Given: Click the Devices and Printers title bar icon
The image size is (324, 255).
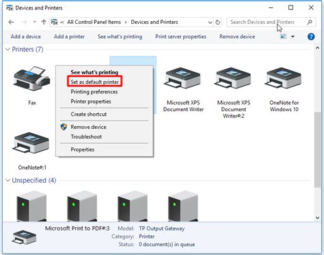Looking at the screenshot, I should coord(10,7).
